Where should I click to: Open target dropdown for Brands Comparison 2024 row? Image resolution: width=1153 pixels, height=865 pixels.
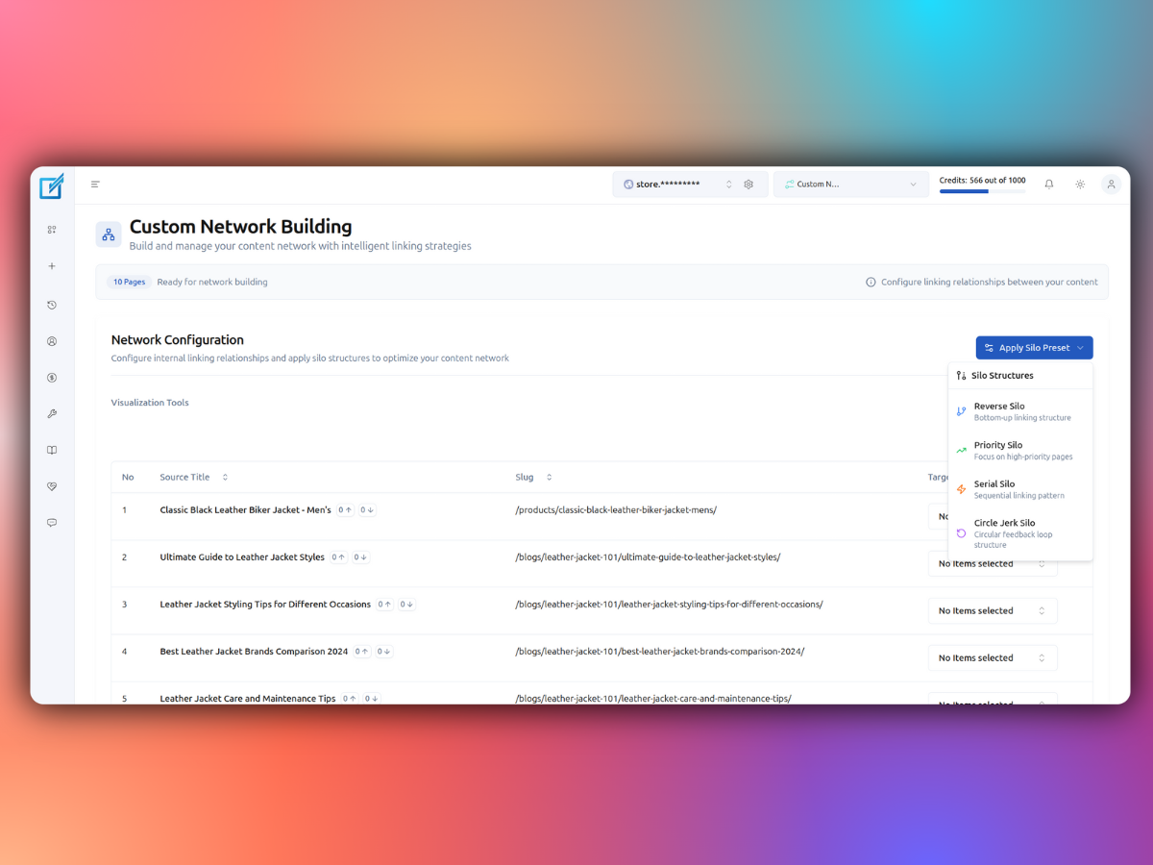pyautogui.click(x=993, y=658)
